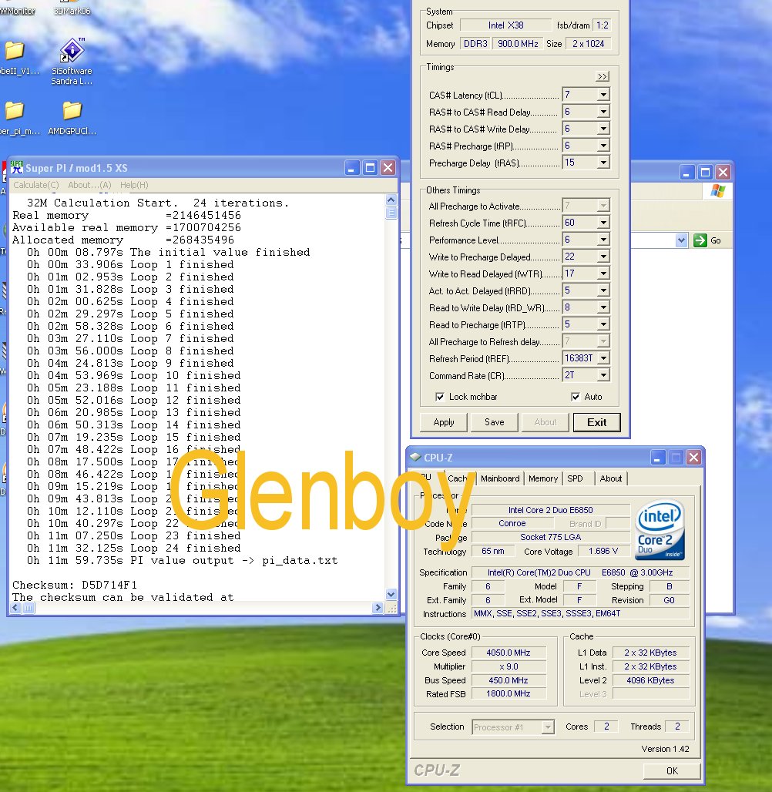This screenshot has height=792, width=772.
Task: Expand the Refresh Period (tREF) dropdown
Action: (x=602, y=358)
